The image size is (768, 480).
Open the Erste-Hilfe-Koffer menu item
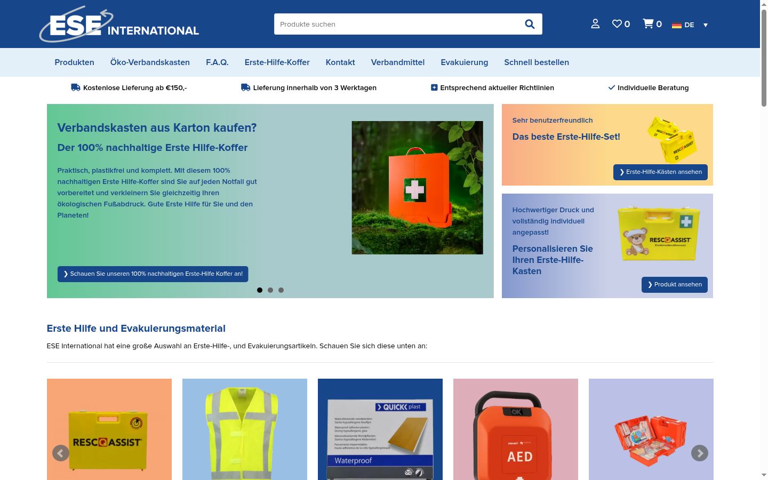[277, 62]
